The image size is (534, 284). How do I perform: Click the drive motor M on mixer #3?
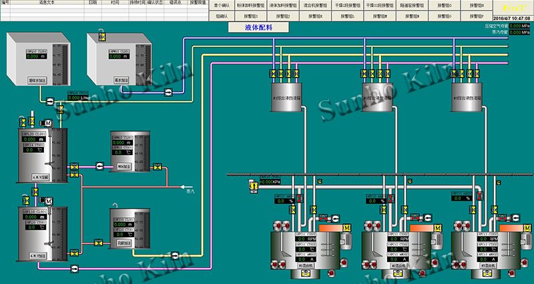point(528,228)
